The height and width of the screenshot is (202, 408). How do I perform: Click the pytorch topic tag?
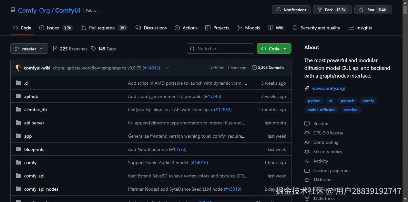tap(348, 101)
